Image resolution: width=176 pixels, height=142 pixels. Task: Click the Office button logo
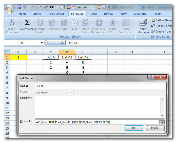coord(9,9)
